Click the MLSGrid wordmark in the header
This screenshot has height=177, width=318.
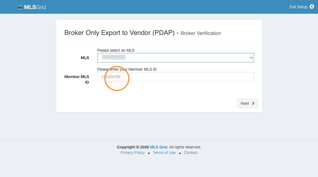[35, 7]
